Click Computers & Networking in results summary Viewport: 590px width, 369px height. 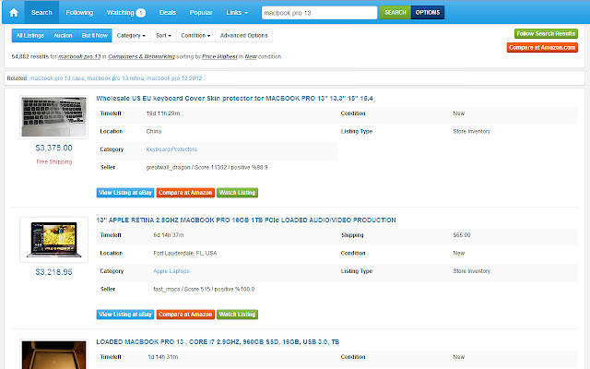pyautogui.click(x=141, y=57)
